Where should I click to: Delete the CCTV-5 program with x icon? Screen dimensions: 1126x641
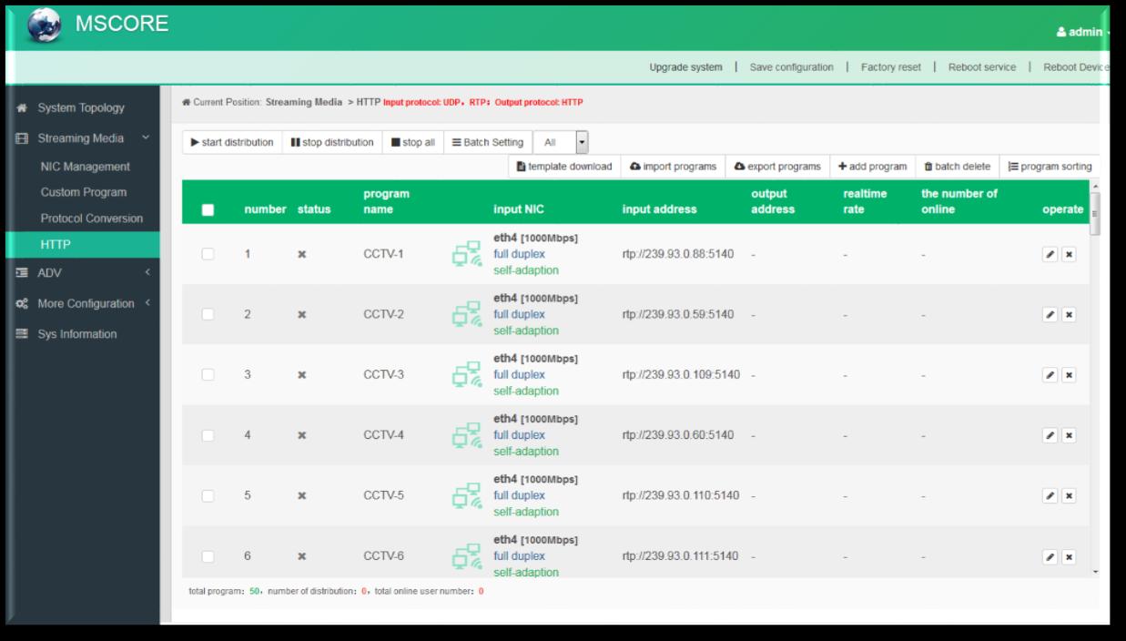[1069, 496]
